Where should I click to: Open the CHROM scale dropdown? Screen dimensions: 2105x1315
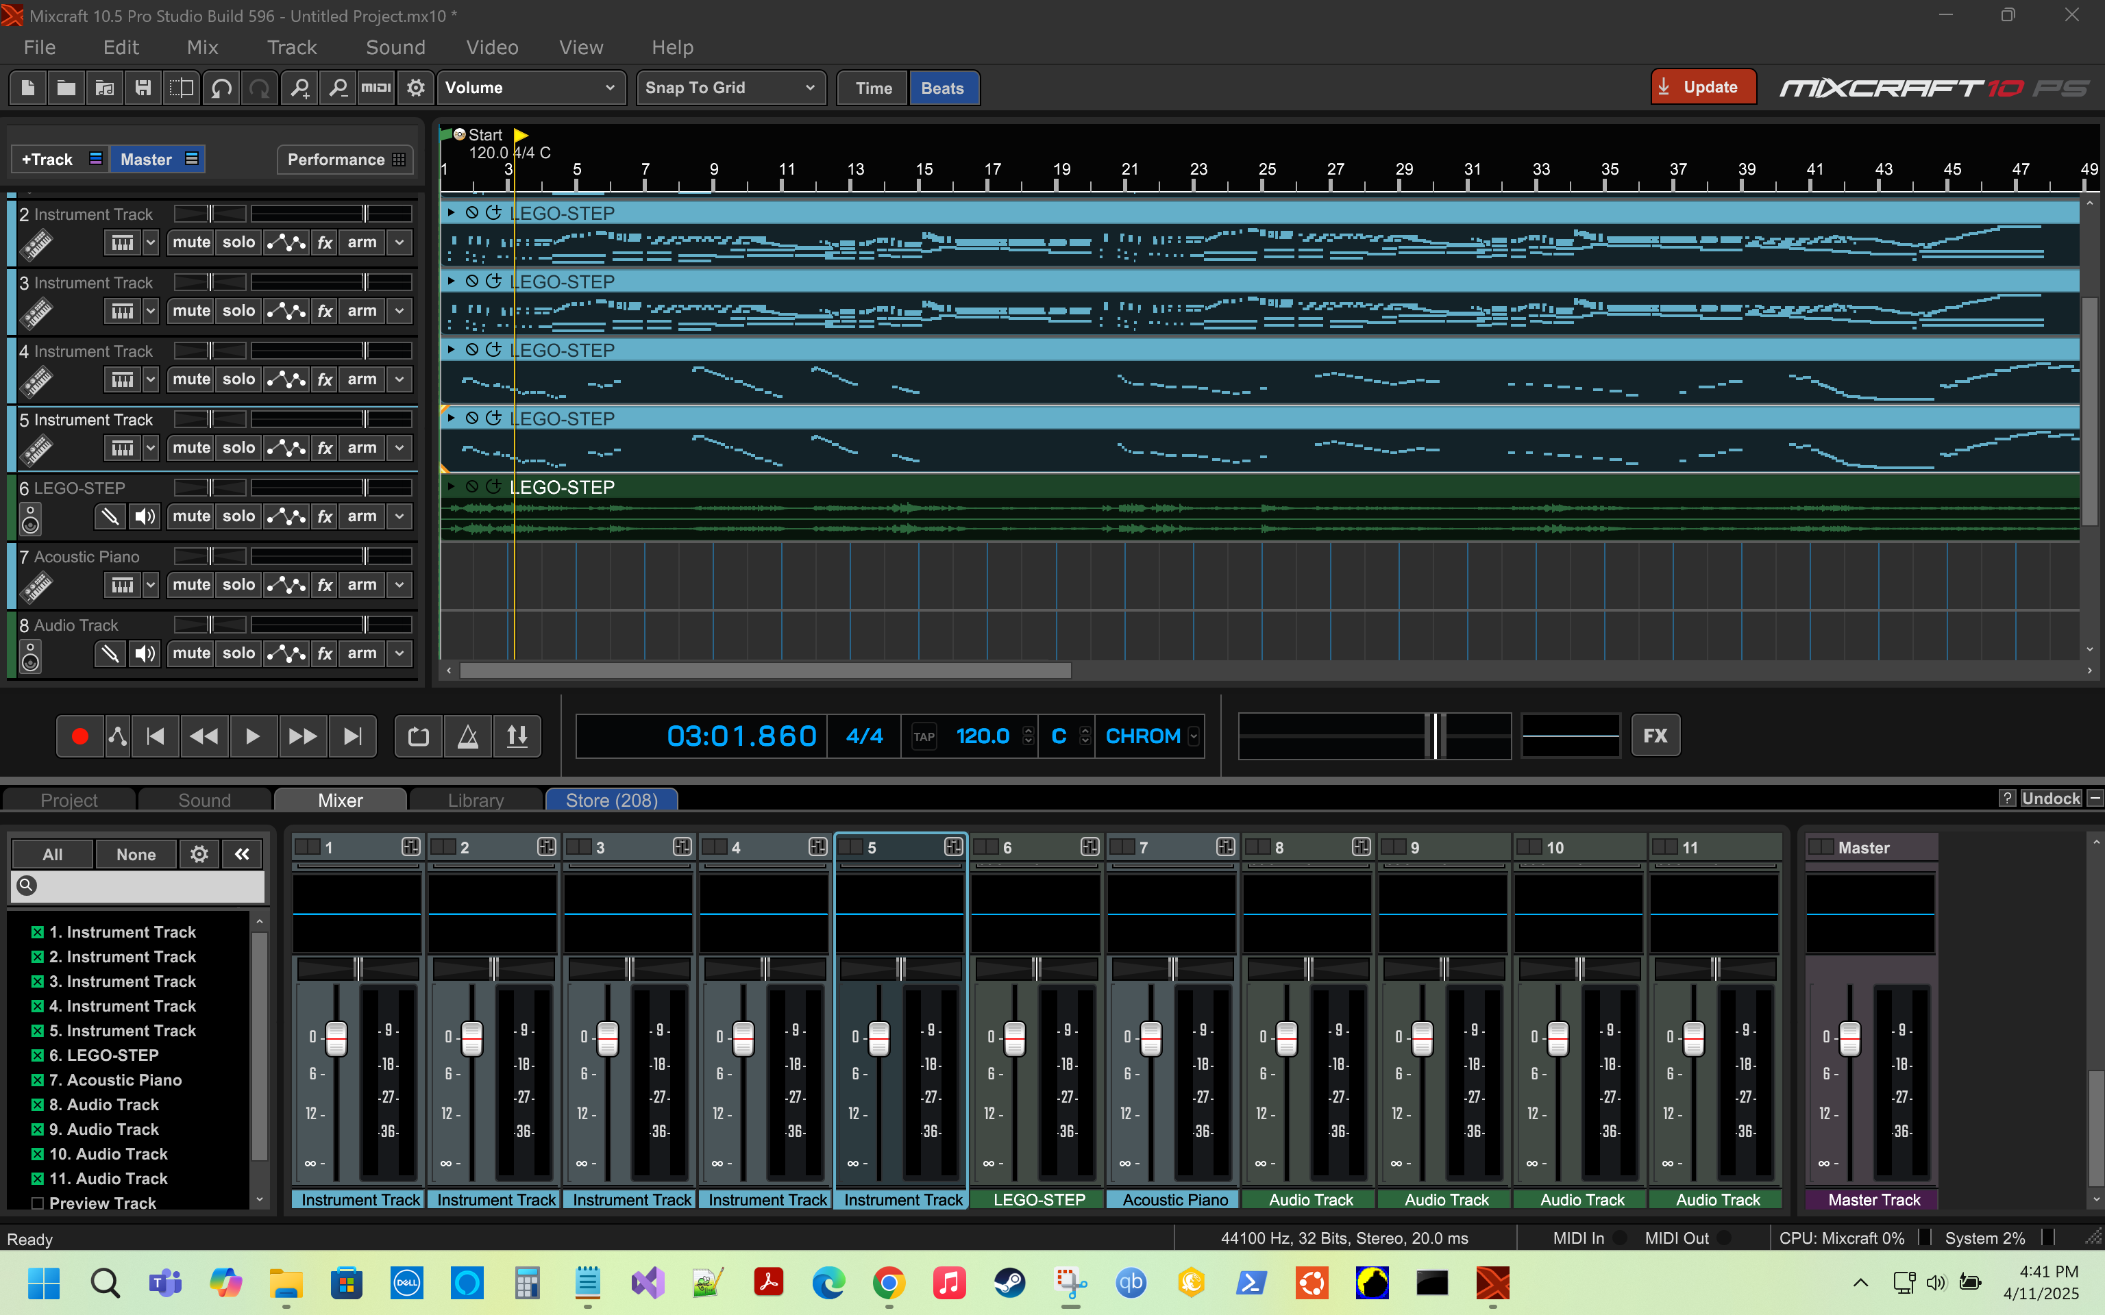click(x=1194, y=737)
